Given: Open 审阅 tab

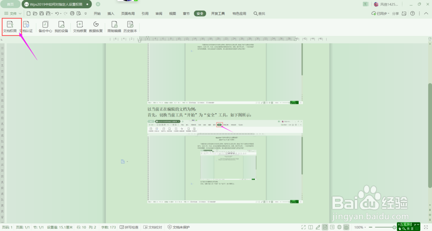Looking at the screenshot, I should coord(159,13).
